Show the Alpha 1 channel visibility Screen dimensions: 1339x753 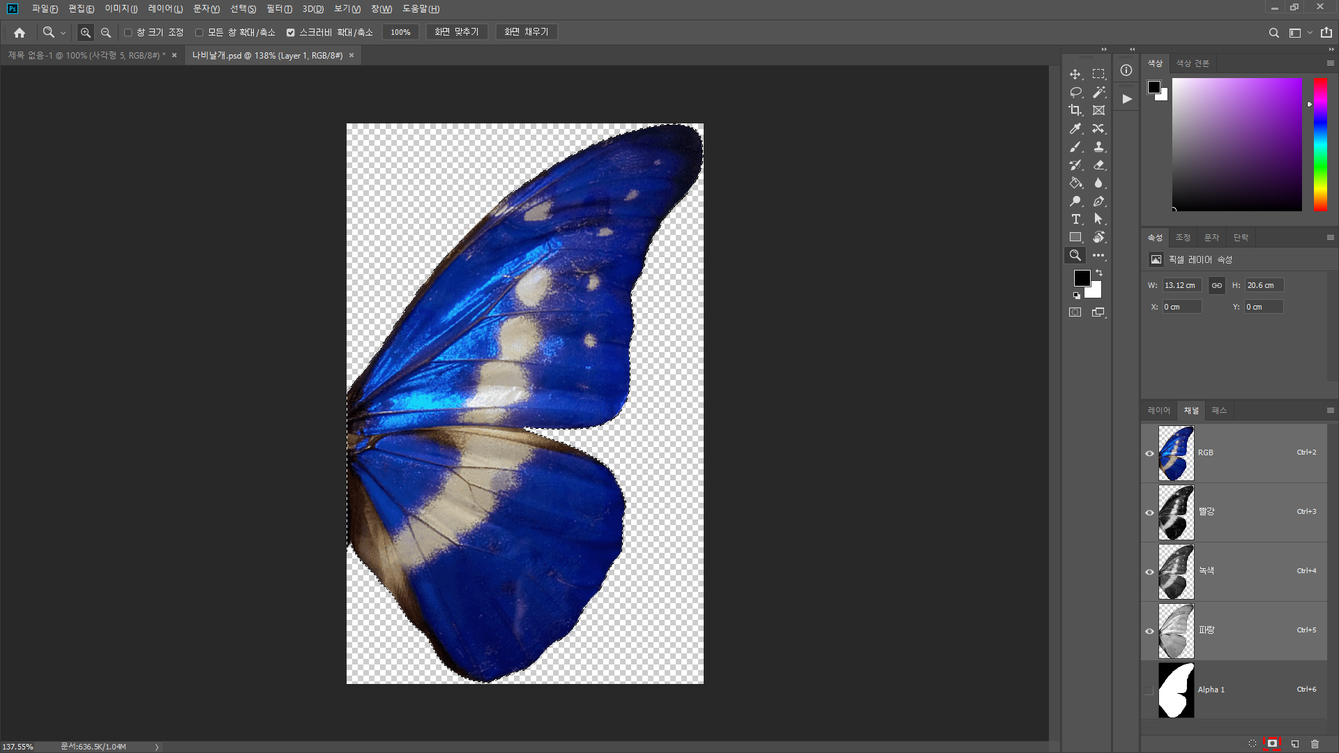point(1149,690)
